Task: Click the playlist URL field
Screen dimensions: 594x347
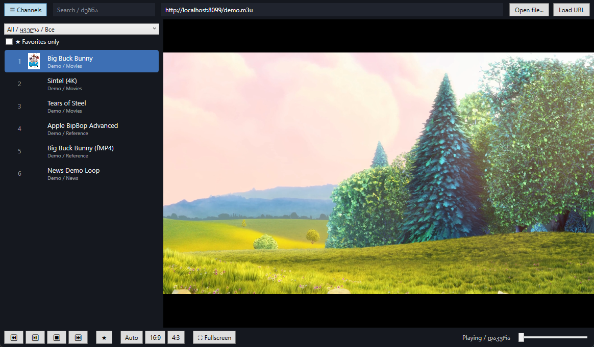Action: [332, 10]
